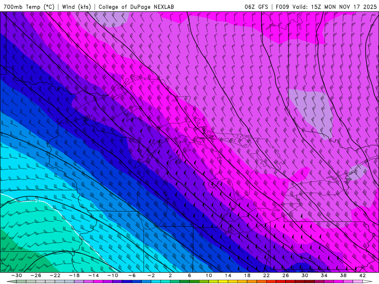Click the '-18' color scale label

click(x=74, y=275)
